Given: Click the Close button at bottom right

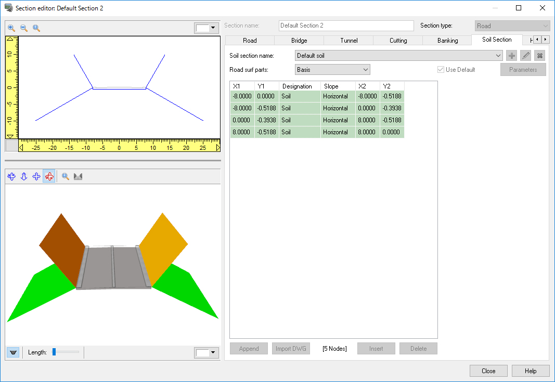Looking at the screenshot, I should coord(488,371).
